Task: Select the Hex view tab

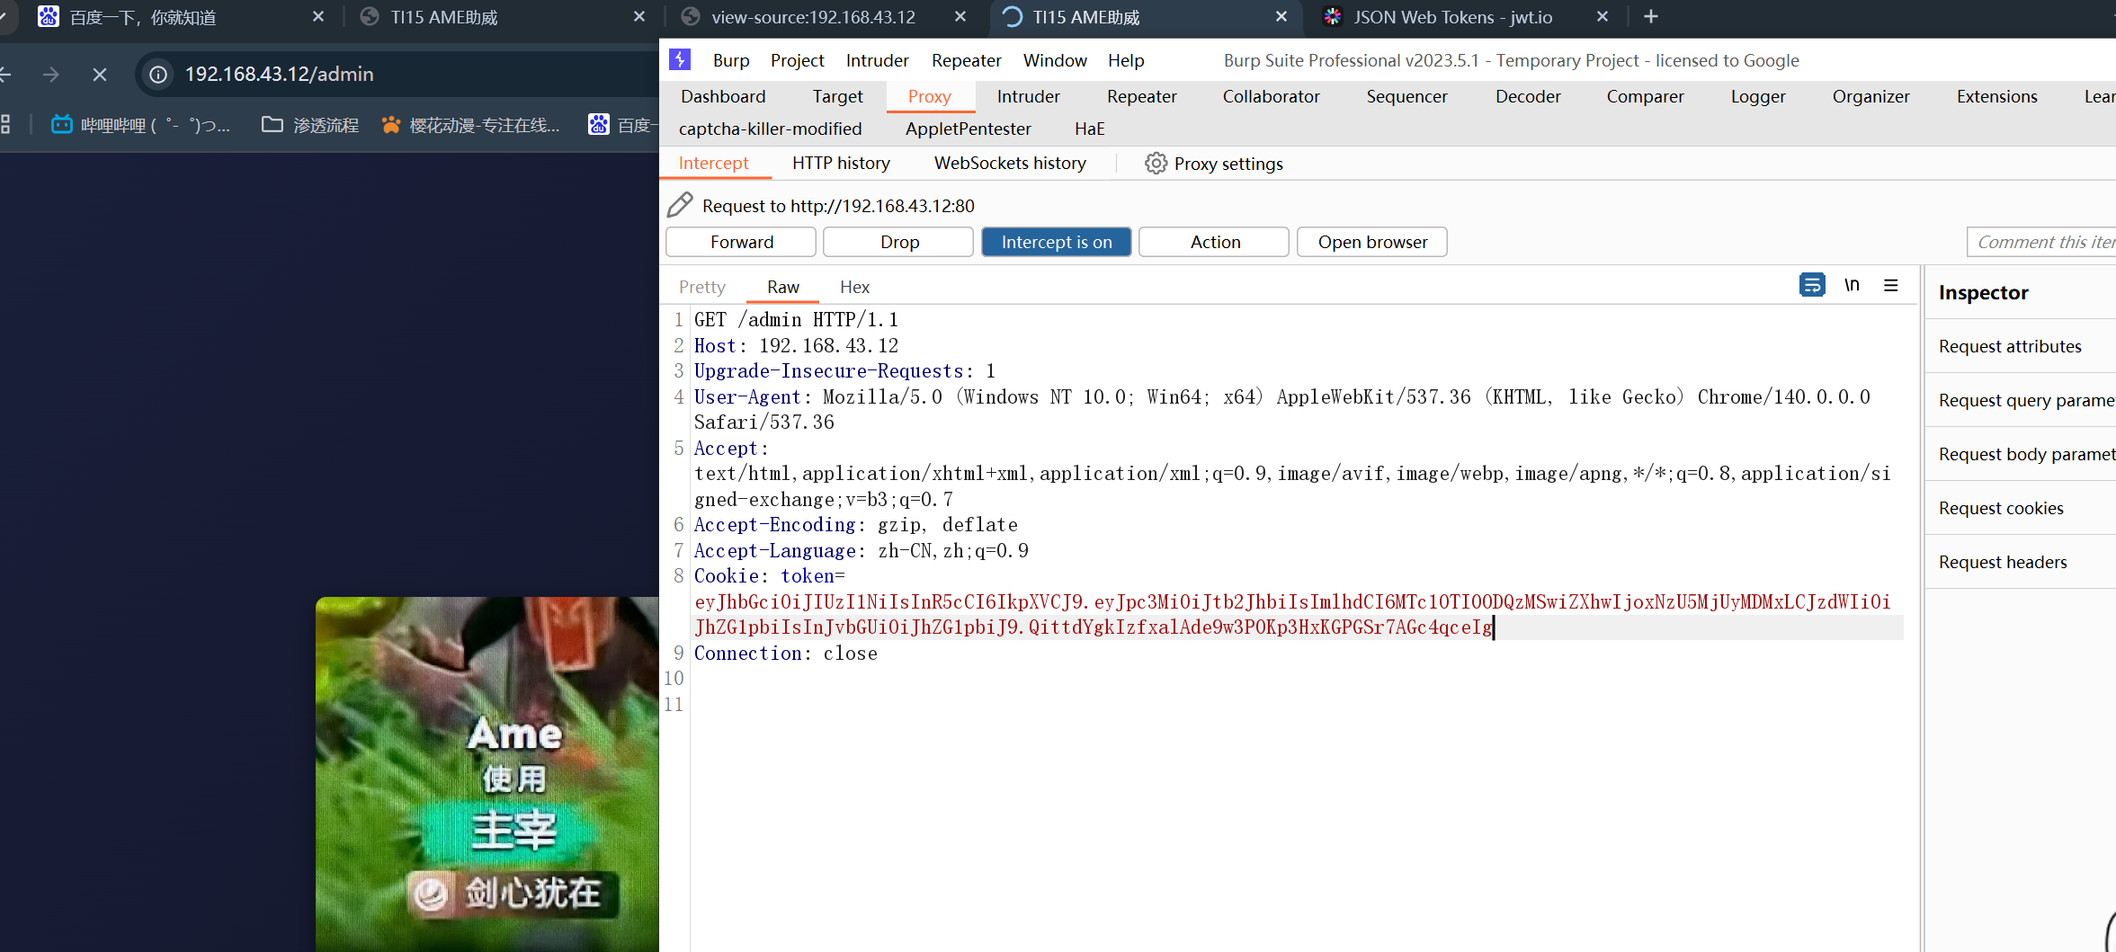Action: 854,287
